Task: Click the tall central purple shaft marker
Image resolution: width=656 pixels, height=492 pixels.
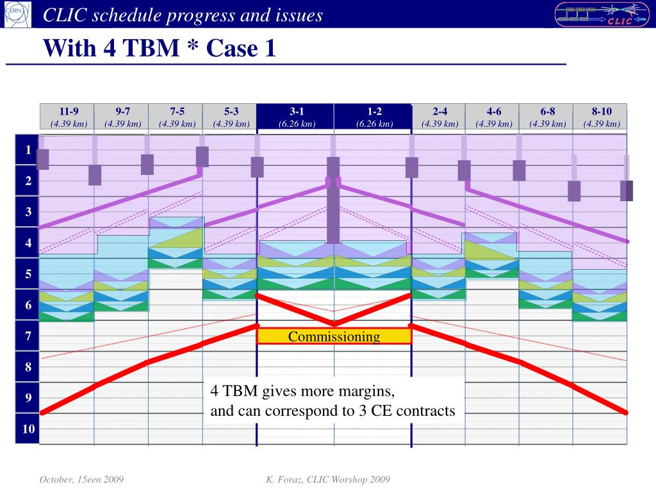Action: 333,200
